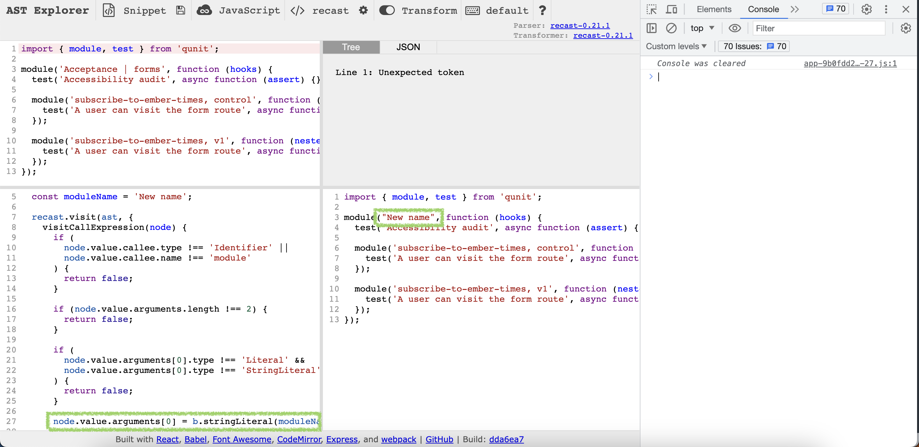919x447 pixels.
Task: Toggle the device toolbar icon
Action: coord(671,9)
